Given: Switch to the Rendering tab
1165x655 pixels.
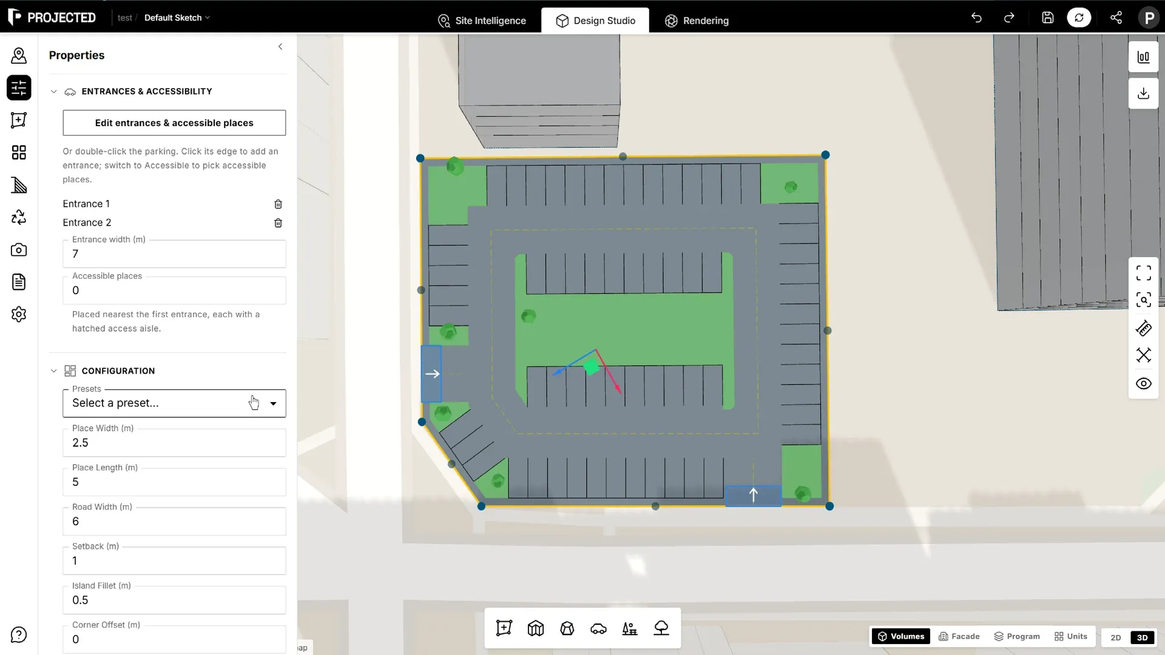Looking at the screenshot, I should click(697, 21).
